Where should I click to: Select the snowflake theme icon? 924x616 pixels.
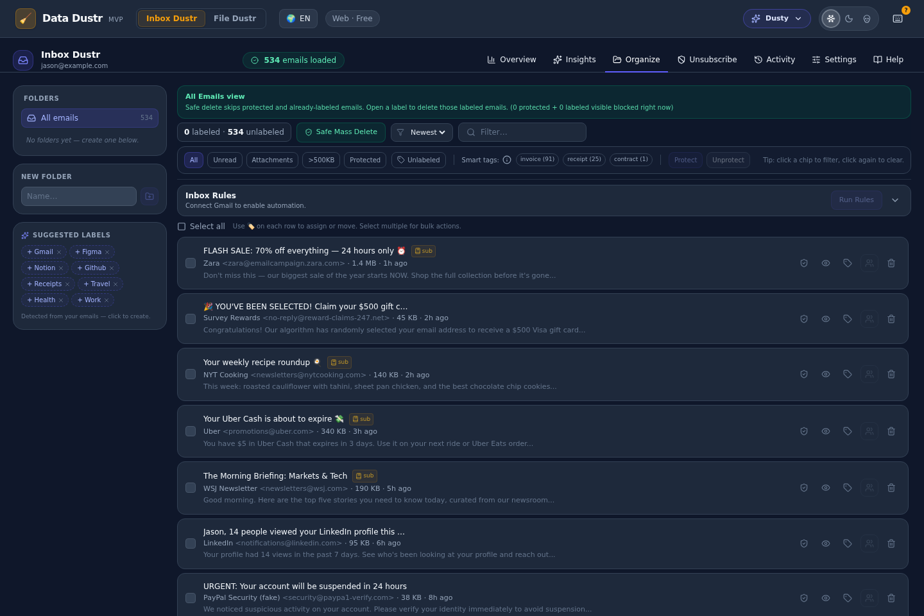[x=831, y=19]
